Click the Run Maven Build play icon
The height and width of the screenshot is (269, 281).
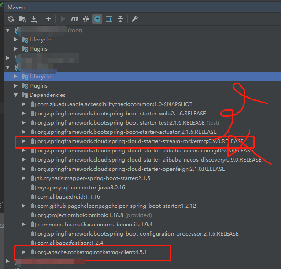coord(63,19)
